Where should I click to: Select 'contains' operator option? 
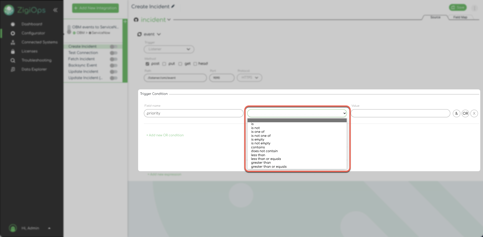pos(258,147)
